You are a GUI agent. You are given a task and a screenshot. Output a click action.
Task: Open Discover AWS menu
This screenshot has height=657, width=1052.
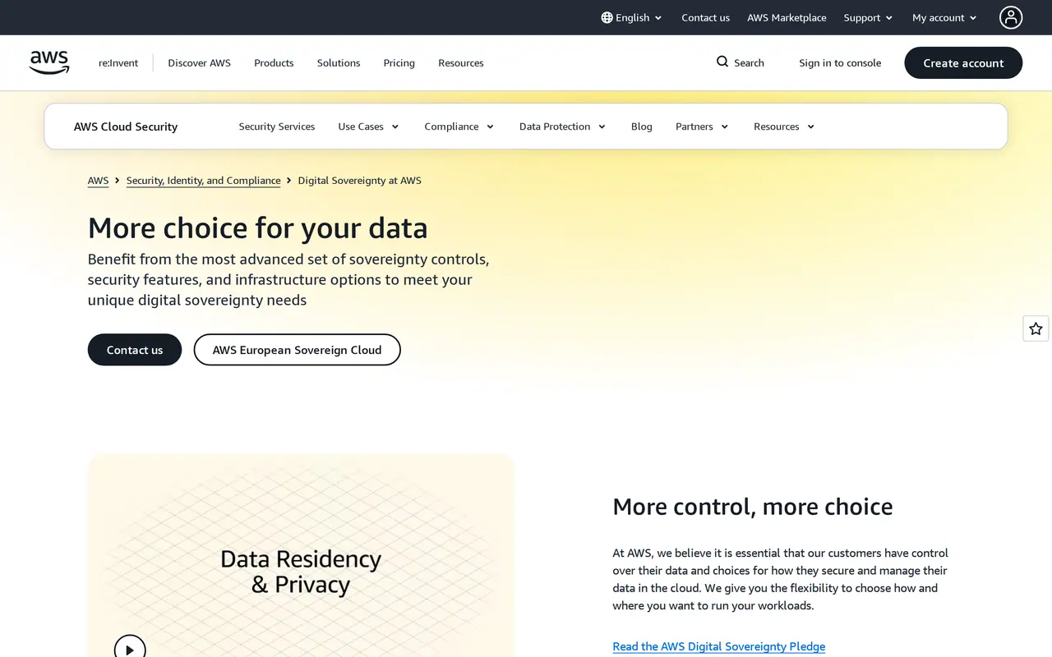[x=199, y=62]
